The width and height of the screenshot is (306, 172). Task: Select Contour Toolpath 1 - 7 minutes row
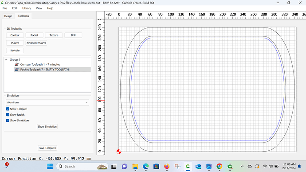pos(52,64)
